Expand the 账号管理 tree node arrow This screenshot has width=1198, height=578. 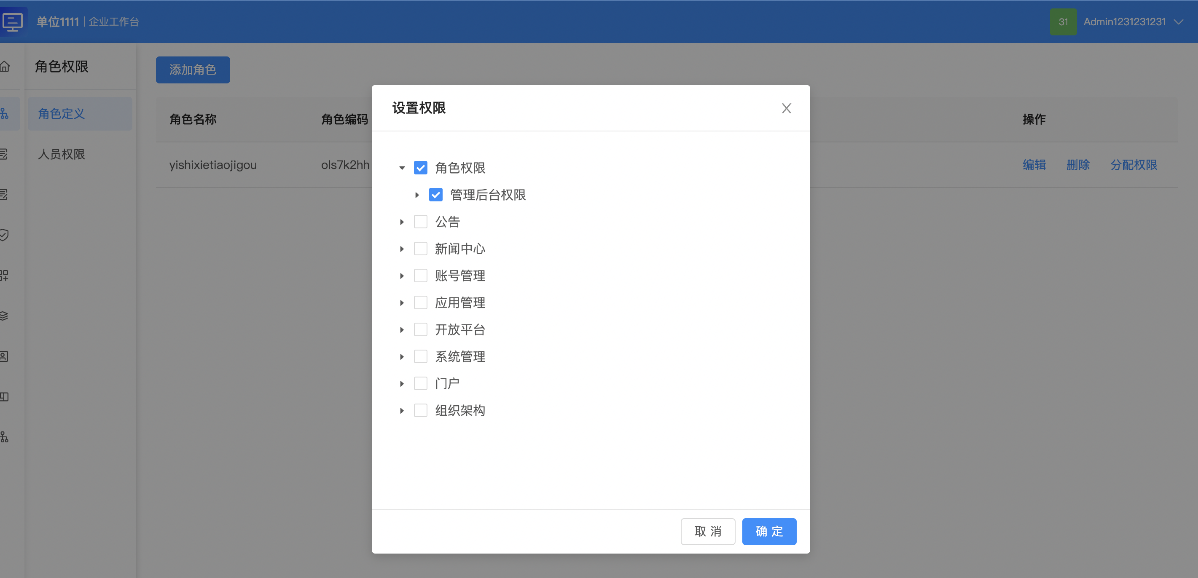tap(402, 276)
